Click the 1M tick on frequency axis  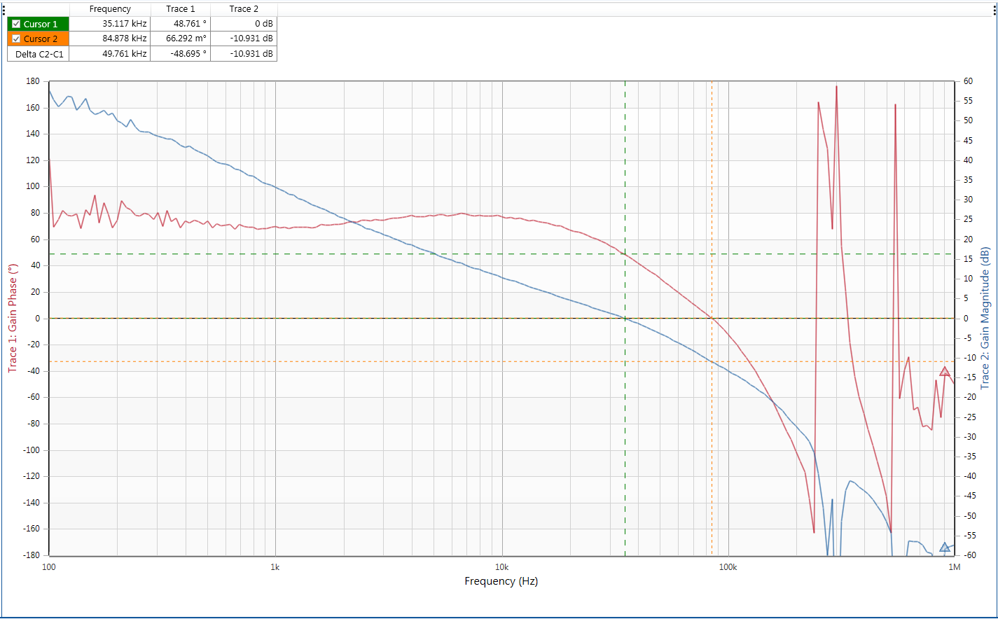(x=955, y=567)
